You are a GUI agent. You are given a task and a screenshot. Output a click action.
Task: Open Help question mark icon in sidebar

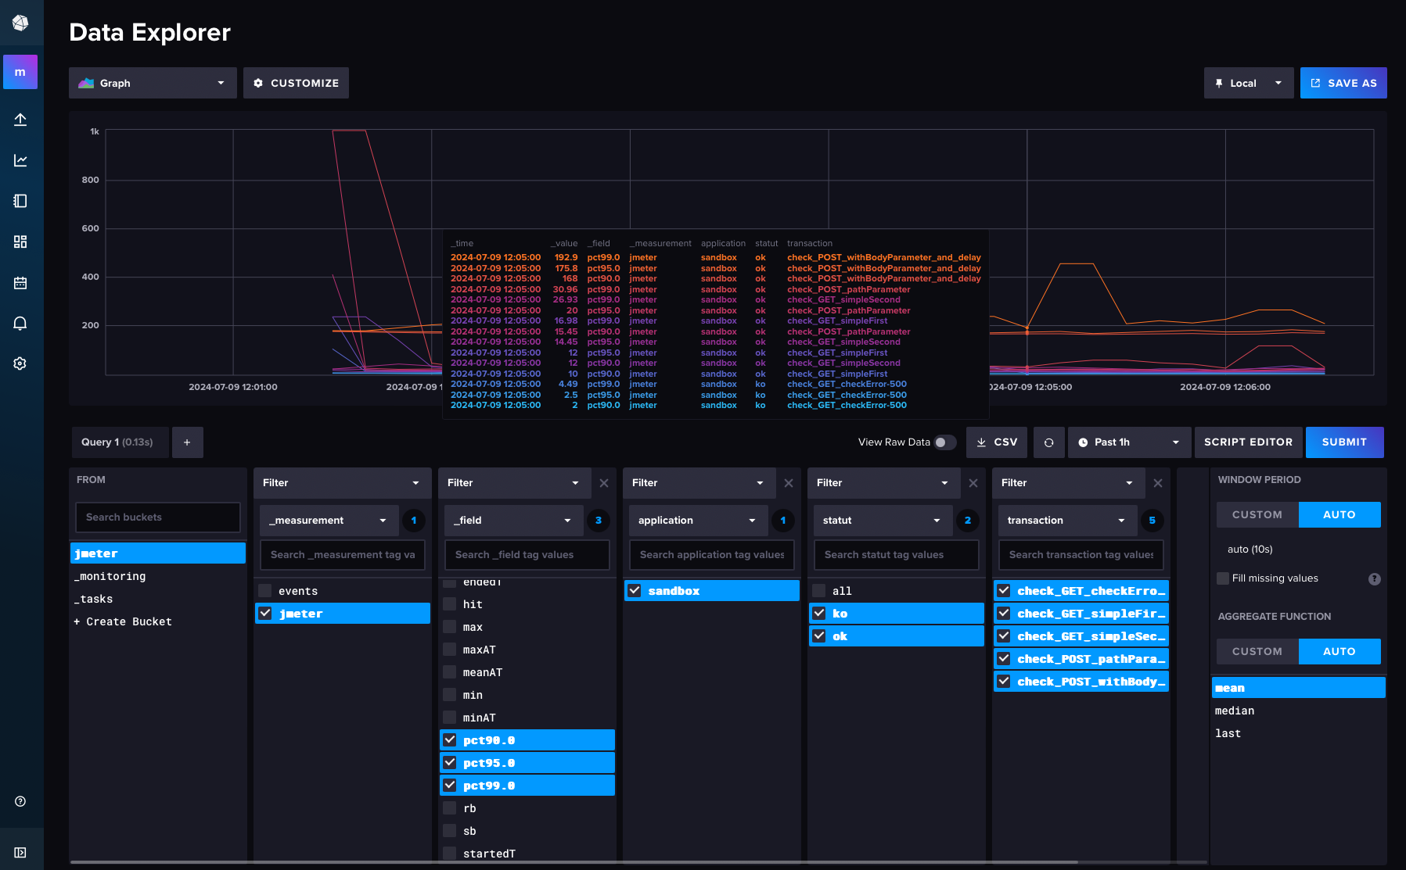coord(20,801)
